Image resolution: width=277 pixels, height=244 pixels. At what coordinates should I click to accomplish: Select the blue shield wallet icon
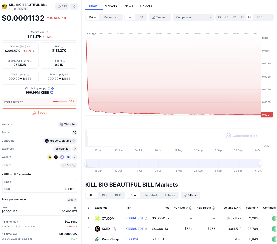click(x=68, y=157)
